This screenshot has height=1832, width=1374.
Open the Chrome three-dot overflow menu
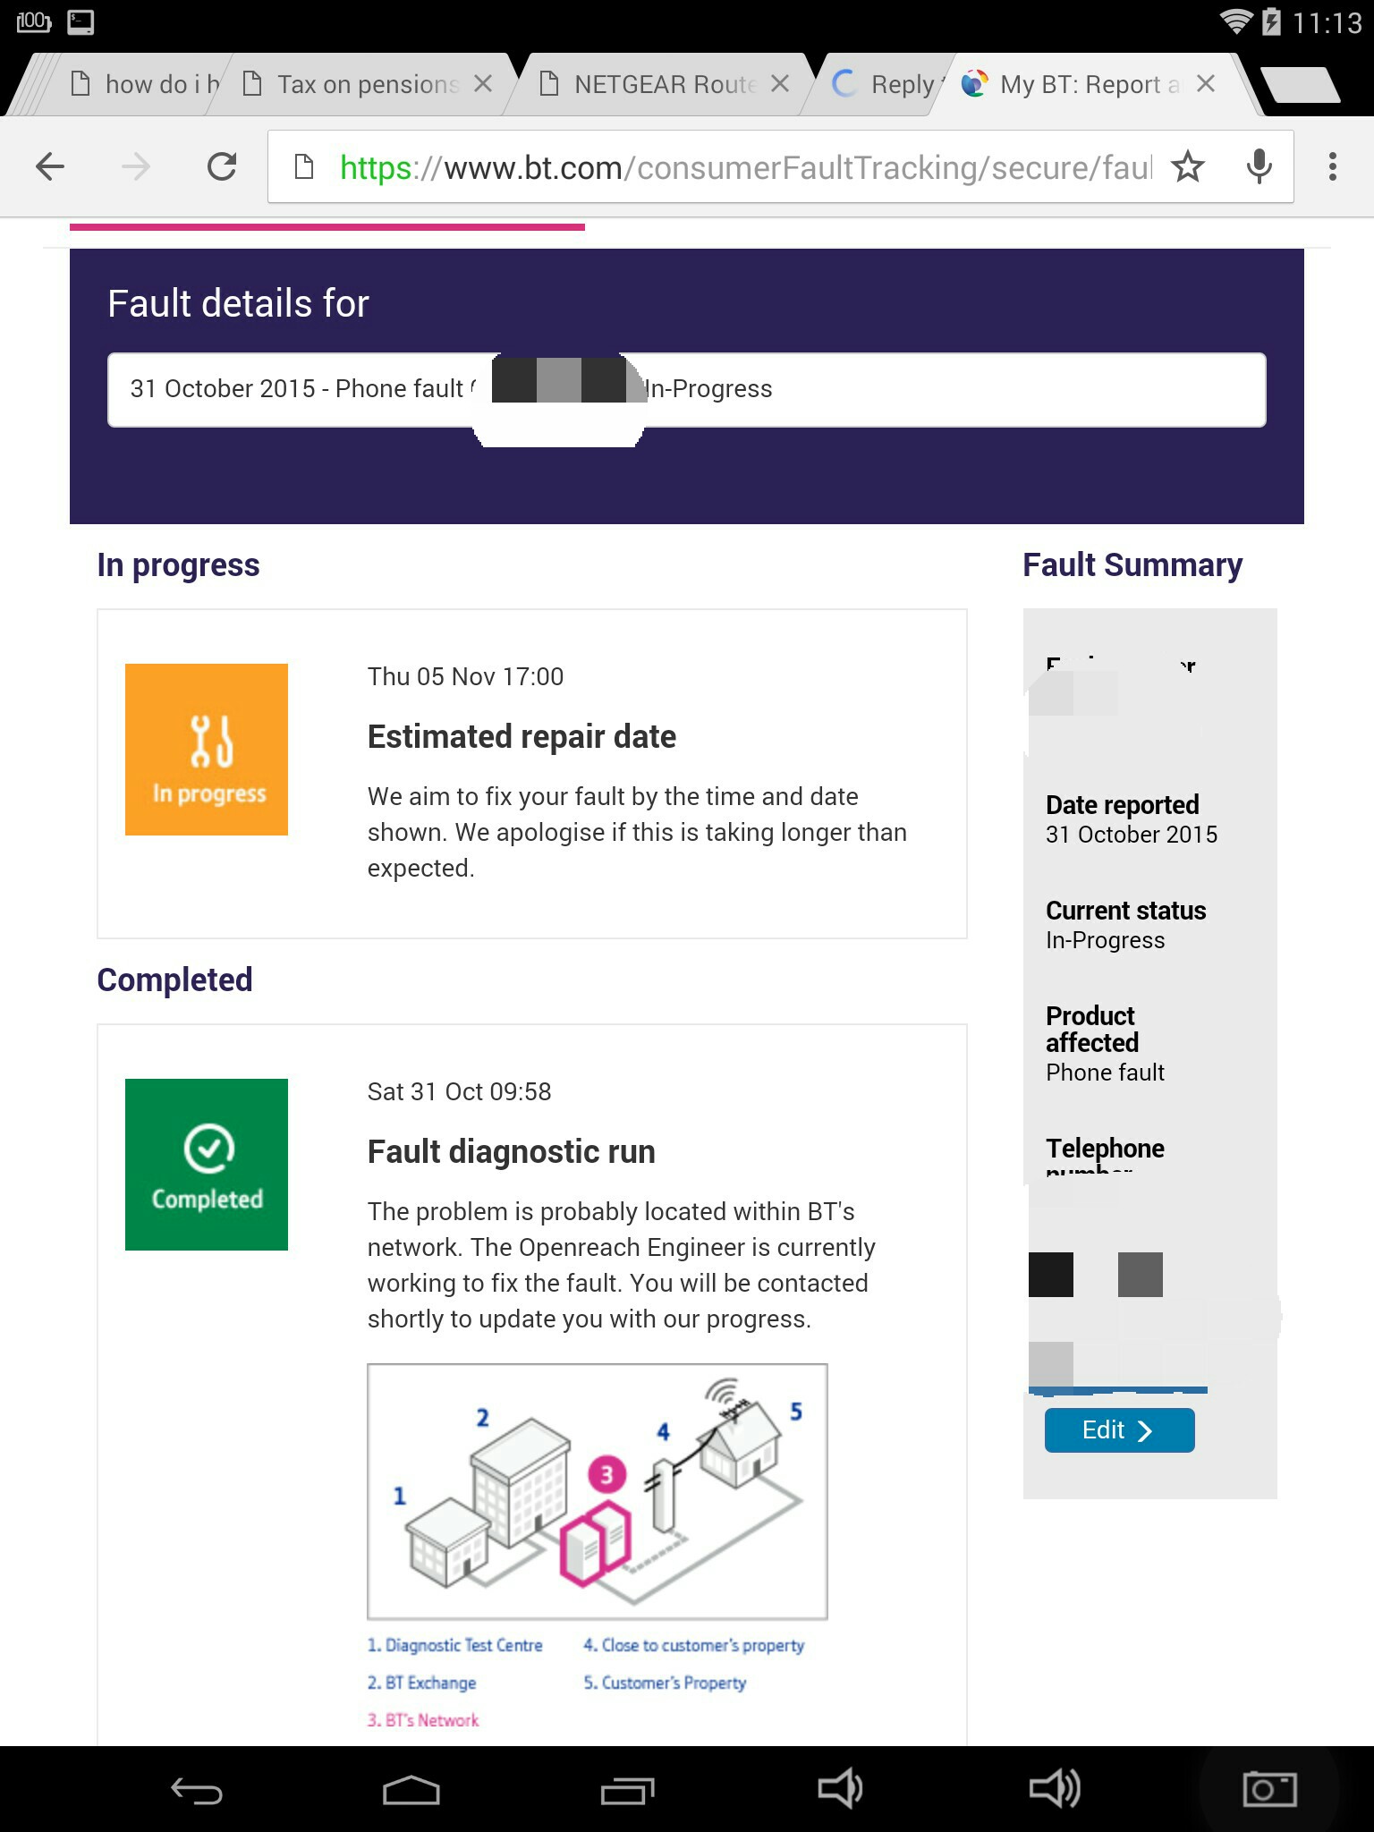pos(1332,166)
